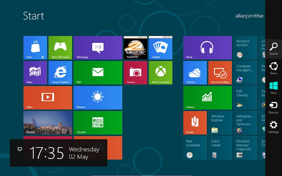Click the Start heading text
The height and width of the screenshot is (176, 282).
click(33, 16)
